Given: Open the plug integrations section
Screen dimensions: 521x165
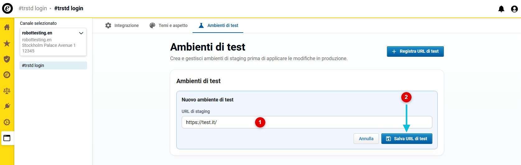Looking at the screenshot, I should 7,106.
